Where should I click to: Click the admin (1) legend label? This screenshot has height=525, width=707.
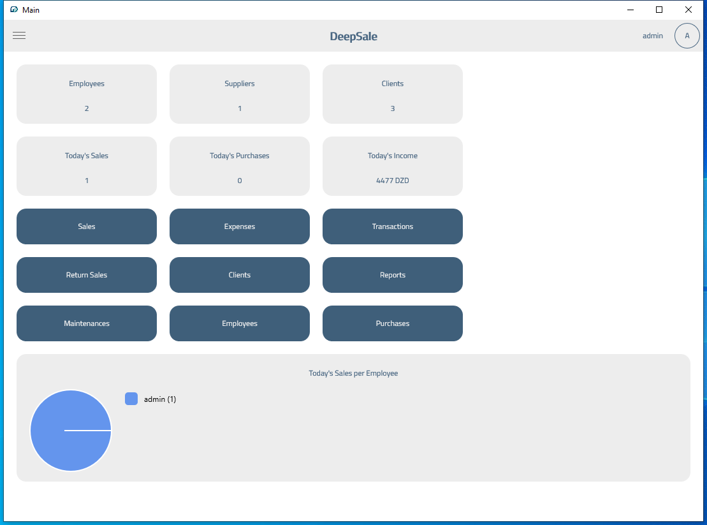pos(159,399)
